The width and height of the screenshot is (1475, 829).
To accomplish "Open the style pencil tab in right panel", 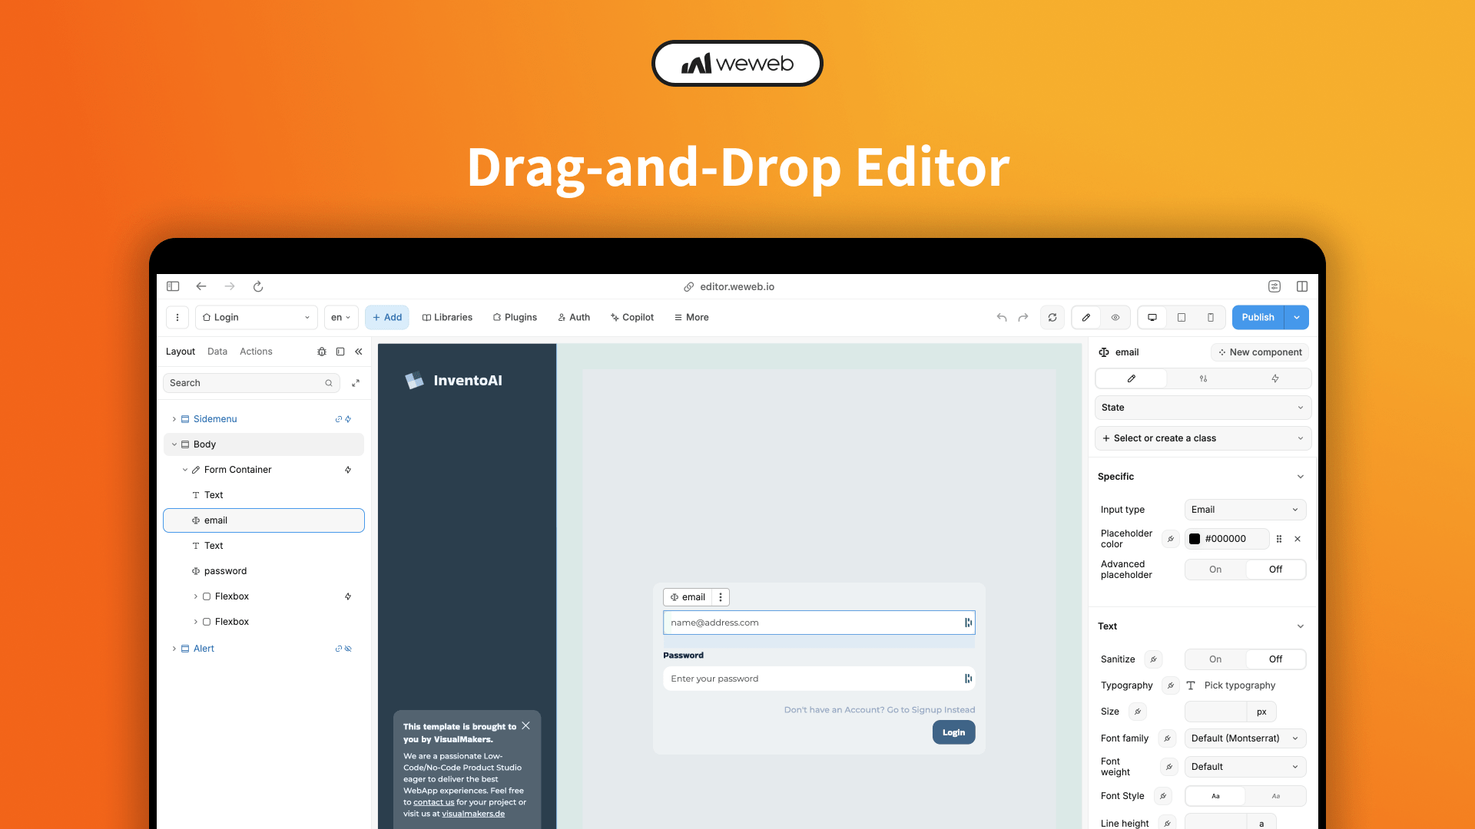I will 1132,378.
